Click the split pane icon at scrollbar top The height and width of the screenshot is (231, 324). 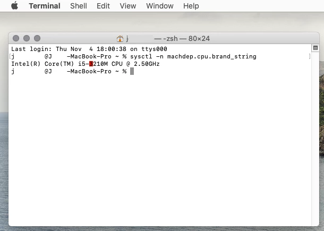[x=316, y=48]
